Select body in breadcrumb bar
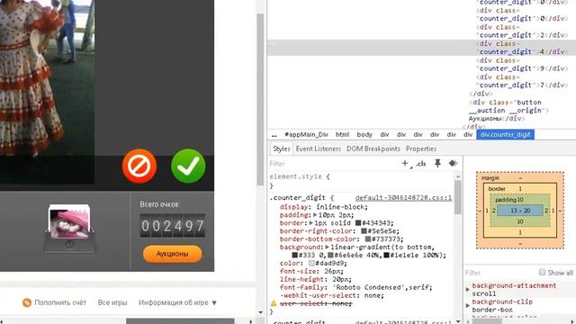Image resolution: width=576 pixels, height=324 pixels. click(x=364, y=135)
